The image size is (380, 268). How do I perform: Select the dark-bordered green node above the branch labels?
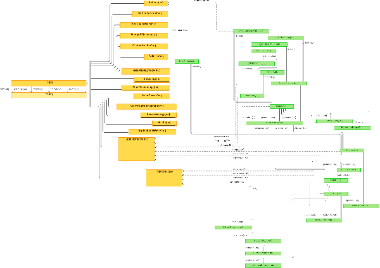point(281,106)
